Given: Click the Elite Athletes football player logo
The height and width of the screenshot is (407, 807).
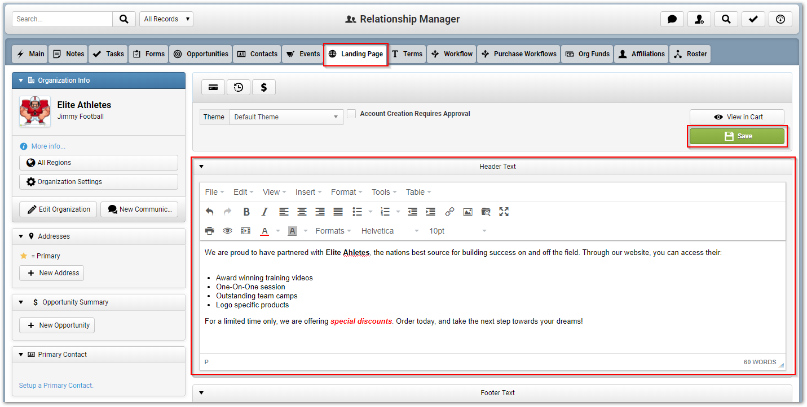Looking at the screenshot, I should (x=35, y=111).
